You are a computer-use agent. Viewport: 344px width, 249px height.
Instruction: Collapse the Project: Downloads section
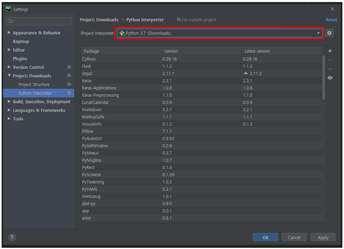(9, 75)
